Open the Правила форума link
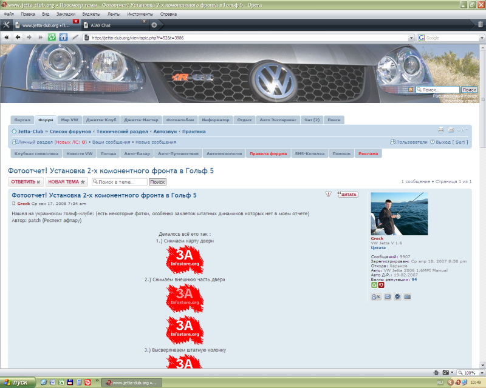The image size is (486, 388). tap(268, 154)
